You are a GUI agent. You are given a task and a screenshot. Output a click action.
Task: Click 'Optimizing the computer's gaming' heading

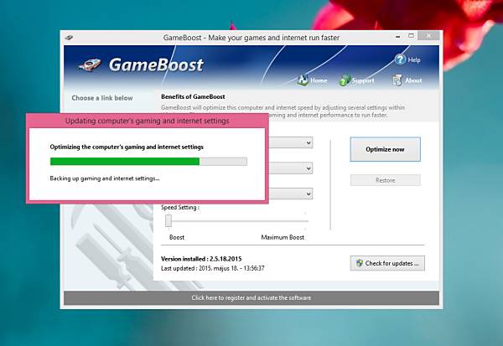coord(127,147)
